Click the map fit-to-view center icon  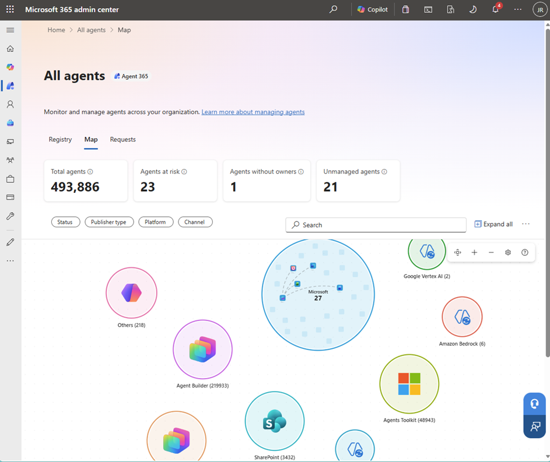pos(457,252)
